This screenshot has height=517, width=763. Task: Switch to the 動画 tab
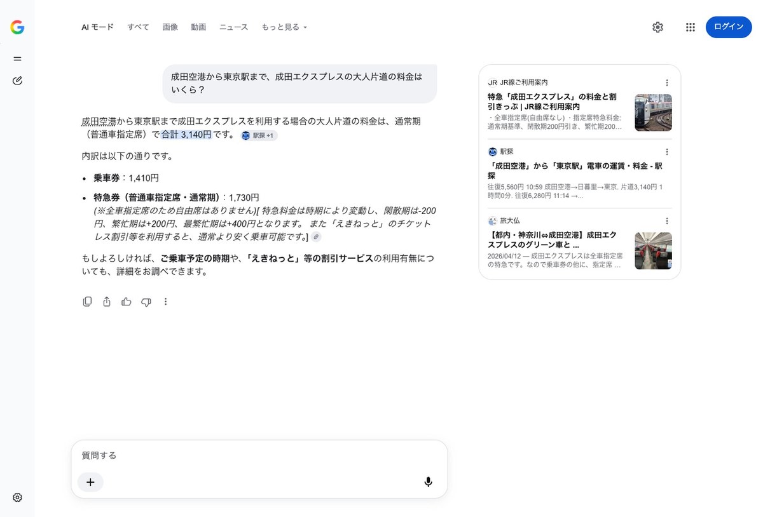[x=198, y=27]
